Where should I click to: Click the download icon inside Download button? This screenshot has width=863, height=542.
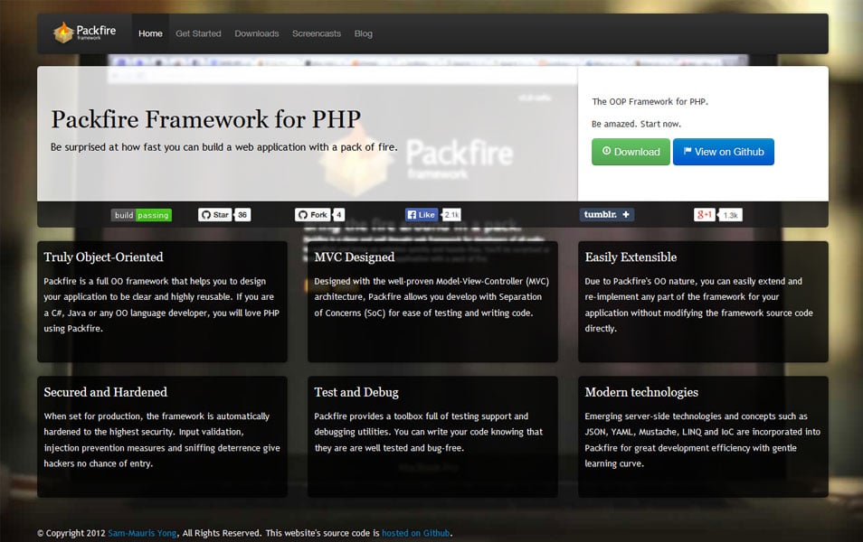pos(606,151)
